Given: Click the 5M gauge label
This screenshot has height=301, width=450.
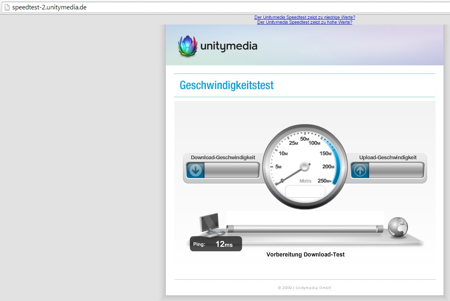Looking at the screenshot, I should pyautogui.click(x=278, y=167).
